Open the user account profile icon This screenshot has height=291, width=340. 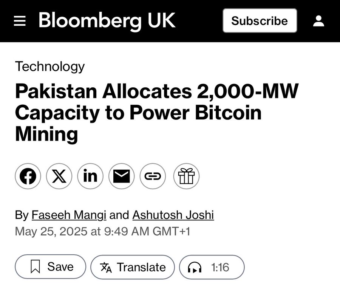(x=318, y=21)
